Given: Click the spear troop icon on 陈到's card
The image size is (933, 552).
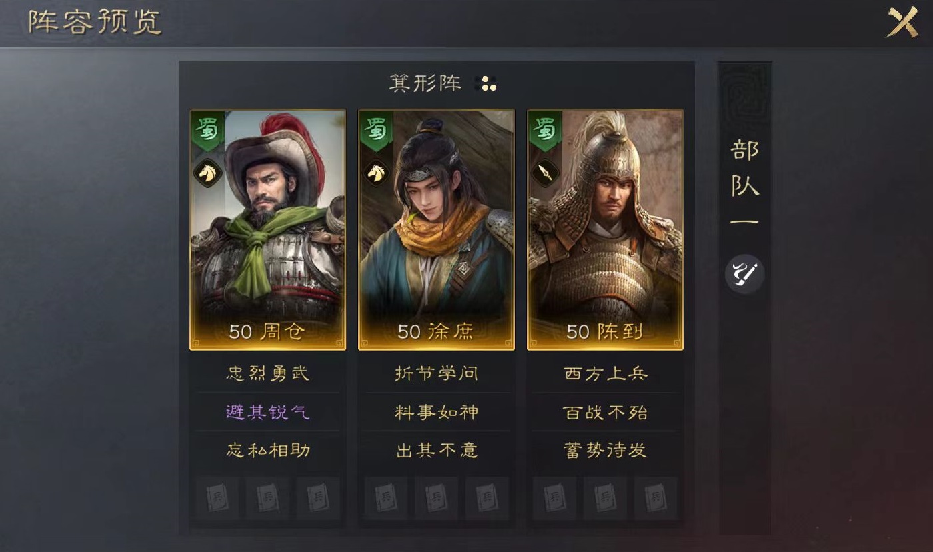Looking at the screenshot, I should click(x=545, y=173).
